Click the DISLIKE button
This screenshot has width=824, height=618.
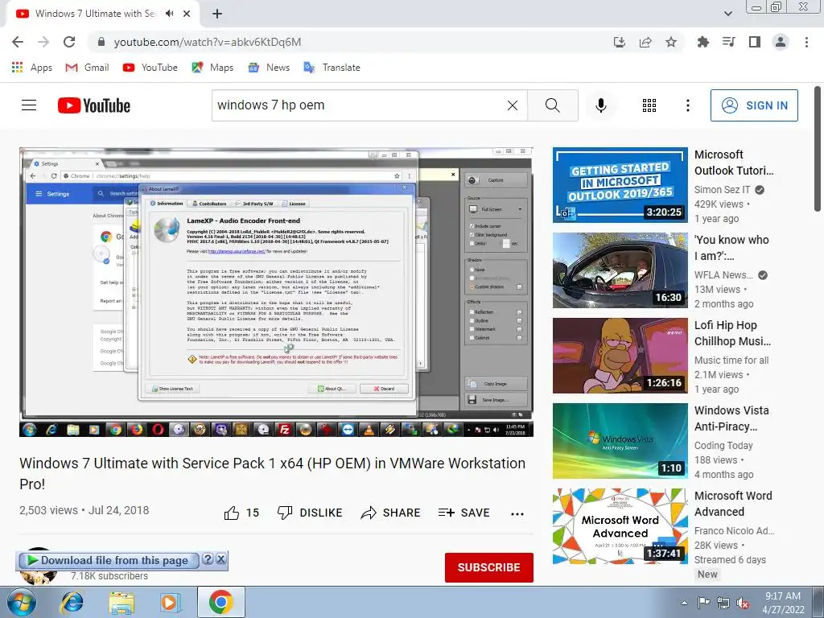click(310, 513)
